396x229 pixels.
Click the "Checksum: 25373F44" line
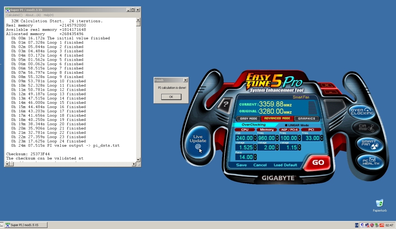(x=28, y=154)
